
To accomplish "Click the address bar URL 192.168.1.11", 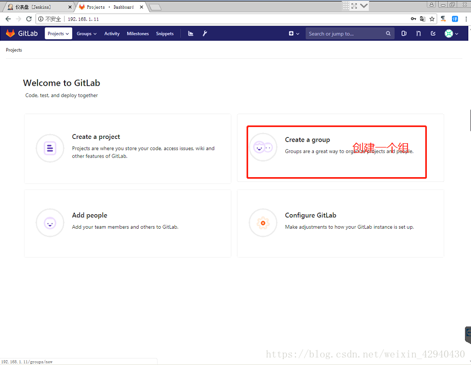I will [x=83, y=19].
